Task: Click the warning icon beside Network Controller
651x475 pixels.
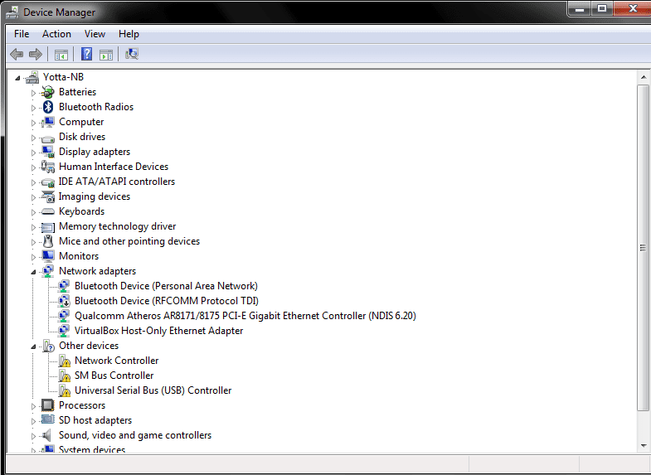Action: (x=64, y=361)
